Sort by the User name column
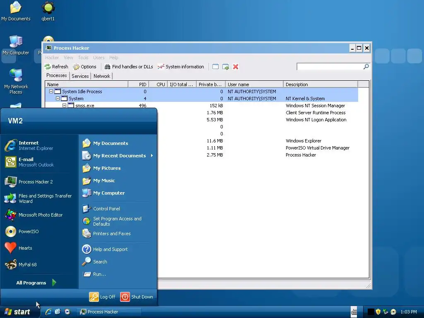The height and width of the screenshot is (318, 424). tap(255, 84)
